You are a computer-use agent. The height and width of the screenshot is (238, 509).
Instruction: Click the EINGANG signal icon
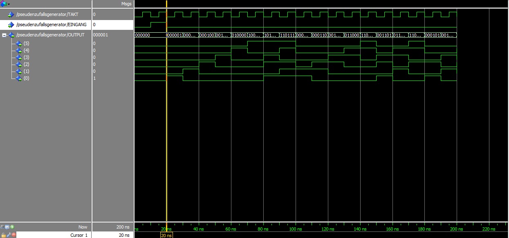click(11, 25)
